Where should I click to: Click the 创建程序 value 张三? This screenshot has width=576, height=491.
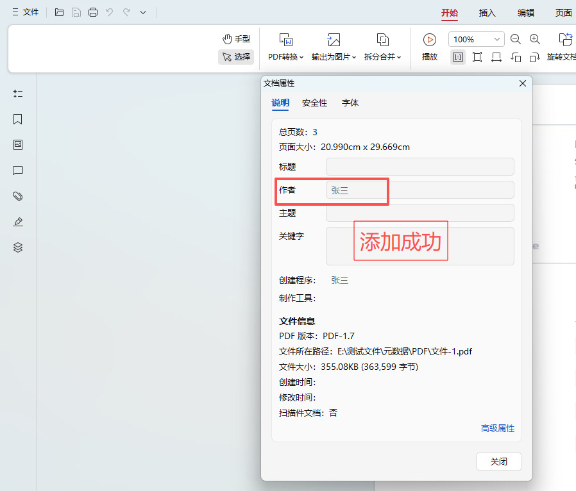[x=339, y=280]
